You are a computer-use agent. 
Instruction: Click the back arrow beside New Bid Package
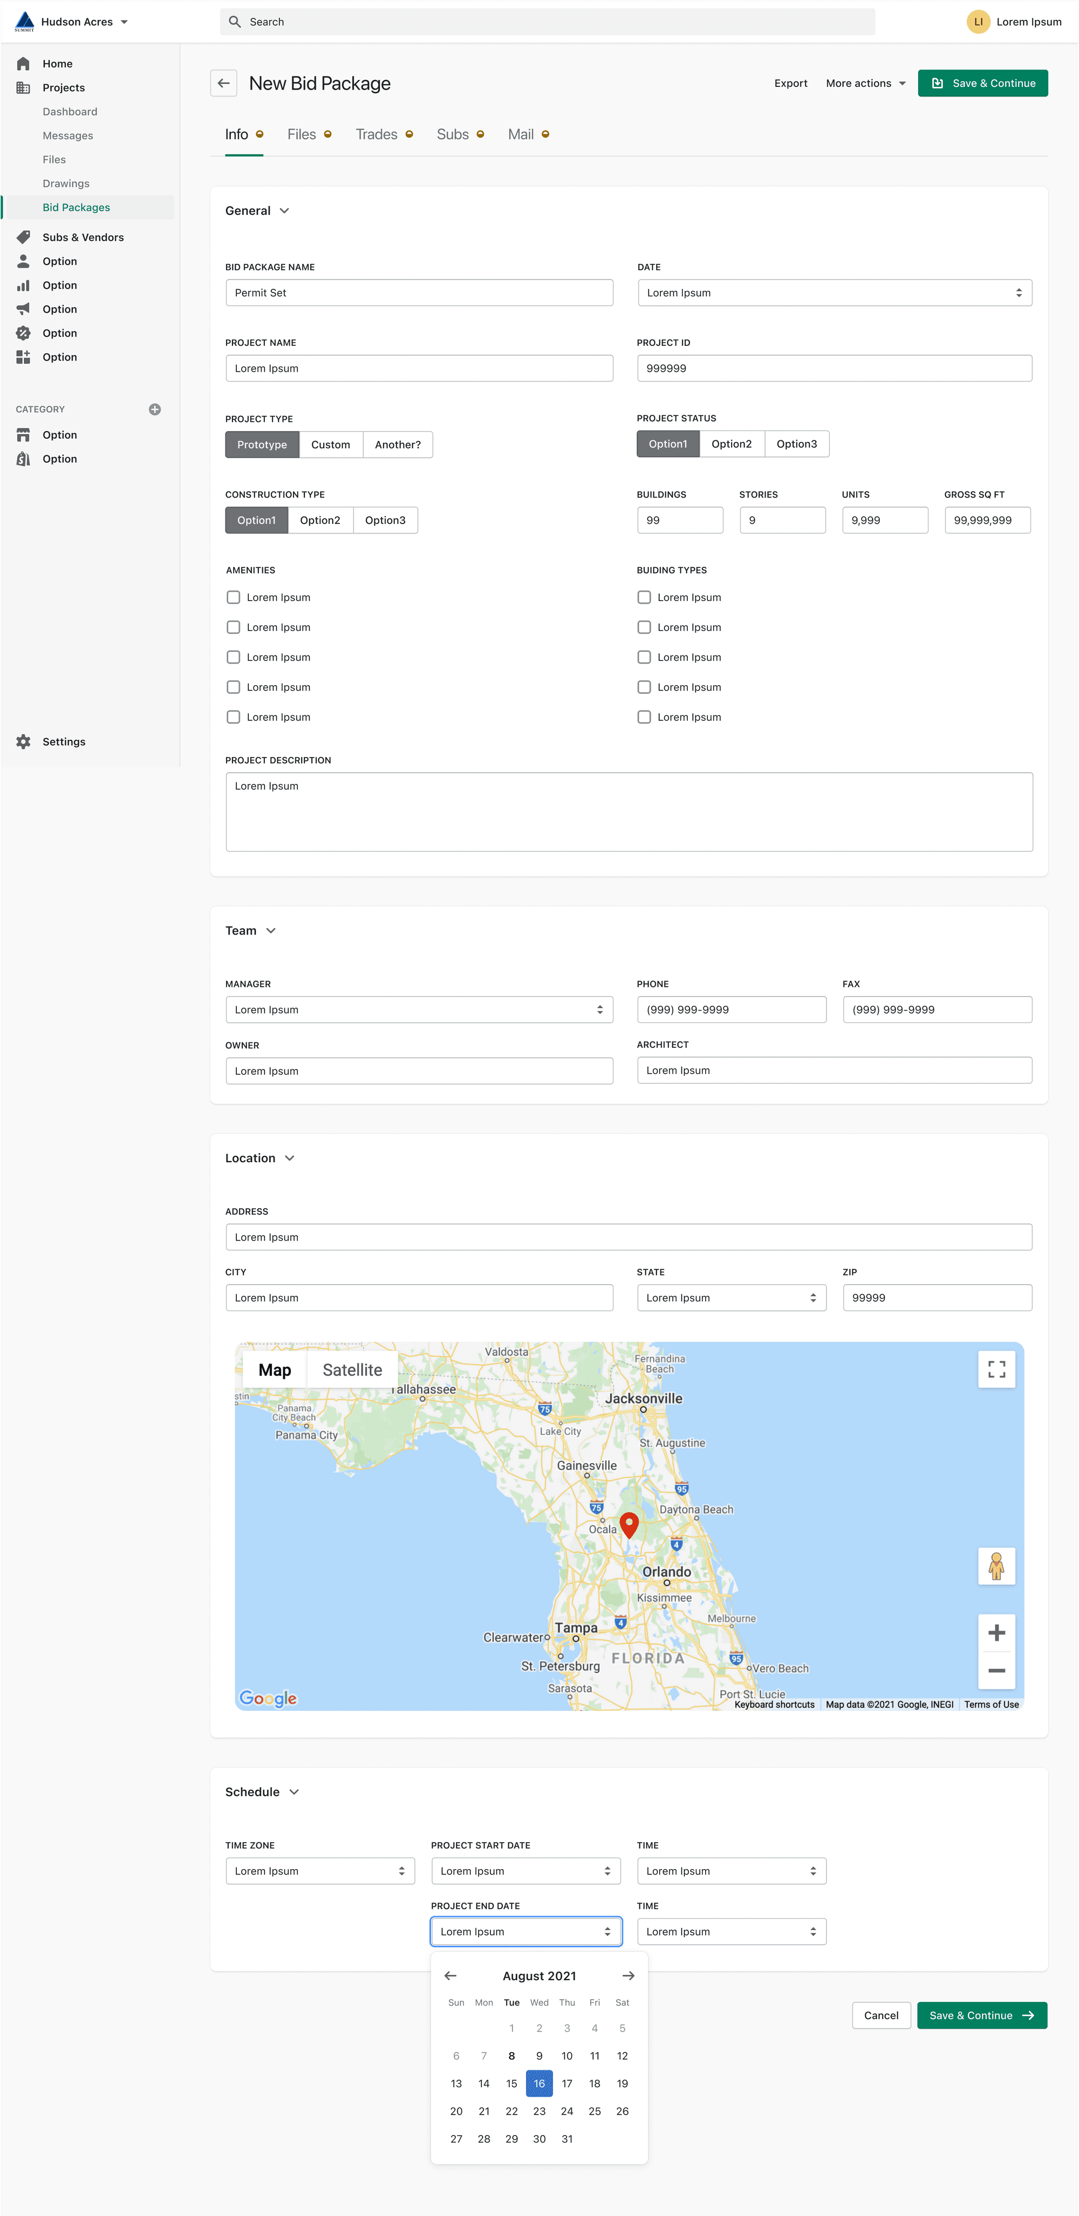[x=224, y=84]
